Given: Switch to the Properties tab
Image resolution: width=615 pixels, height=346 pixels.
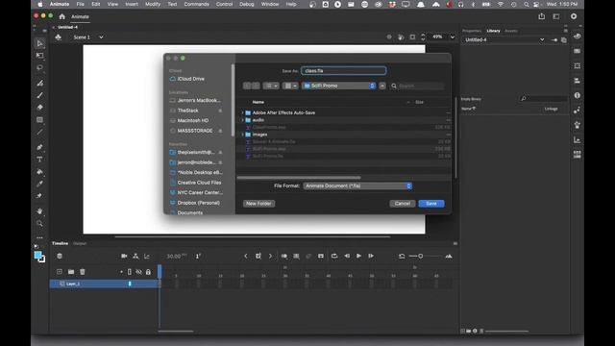Looking at the screenshot, I should pyautogui.click(x=472, y=31).
